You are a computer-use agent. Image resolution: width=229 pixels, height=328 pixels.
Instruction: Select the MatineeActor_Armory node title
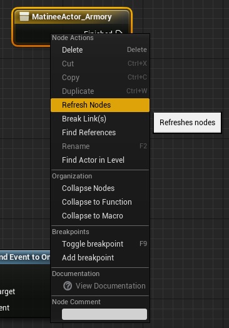point(72,17)
